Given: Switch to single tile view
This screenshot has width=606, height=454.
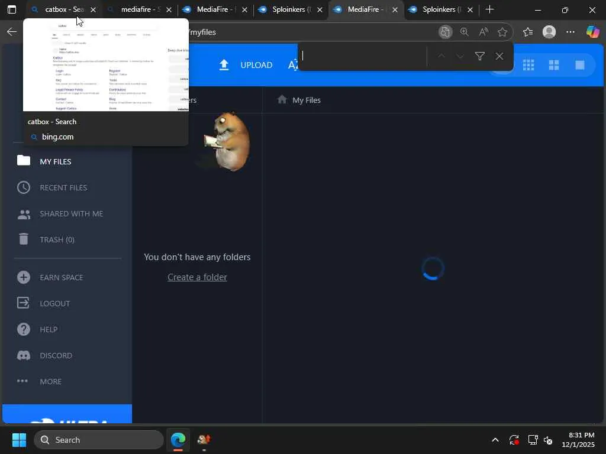Looking at the screenshot, I should pos(580,65).
